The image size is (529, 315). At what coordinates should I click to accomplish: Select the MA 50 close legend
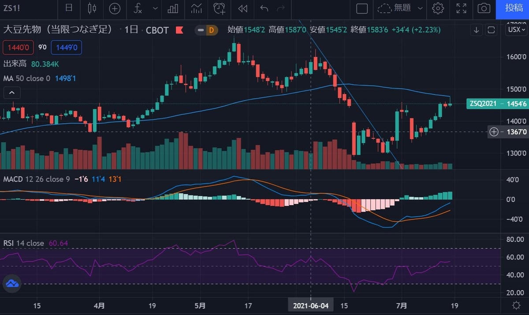pyautogui.click(x=26, y=78)
